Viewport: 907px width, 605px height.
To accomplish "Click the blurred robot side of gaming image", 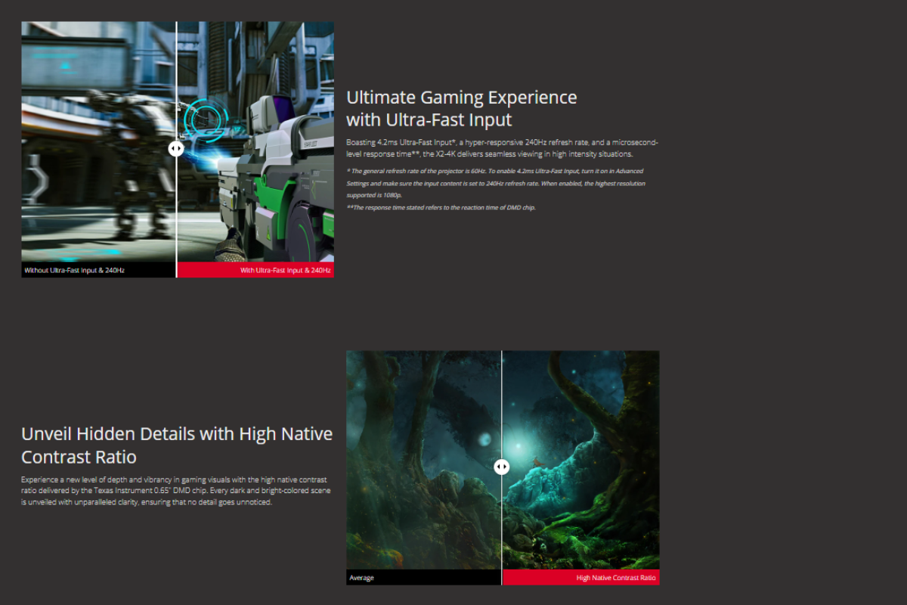I will [98, 141].
